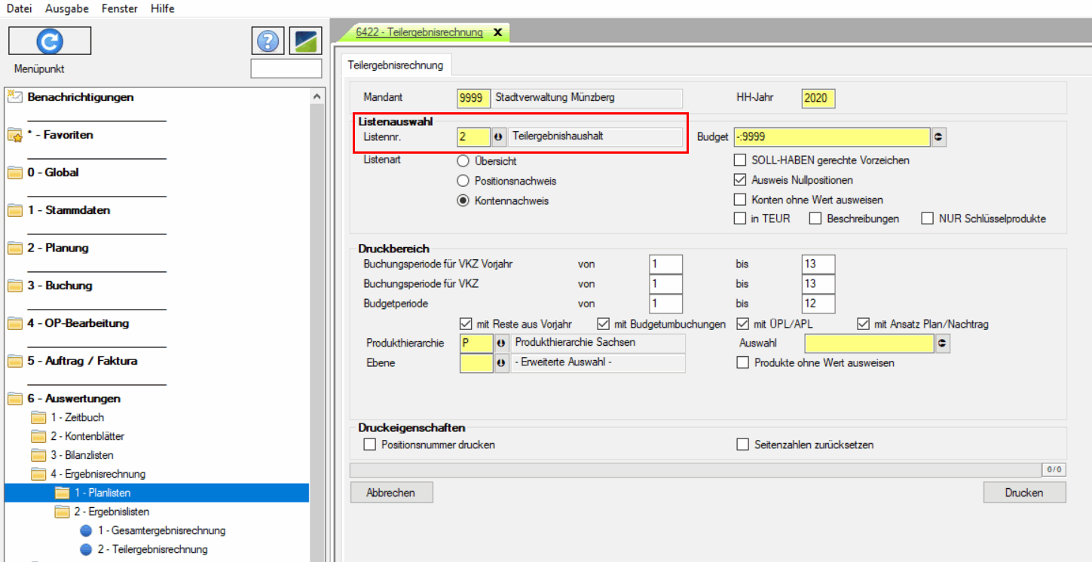Open the Listennr. lookup icon

click(x=498, y=137)
